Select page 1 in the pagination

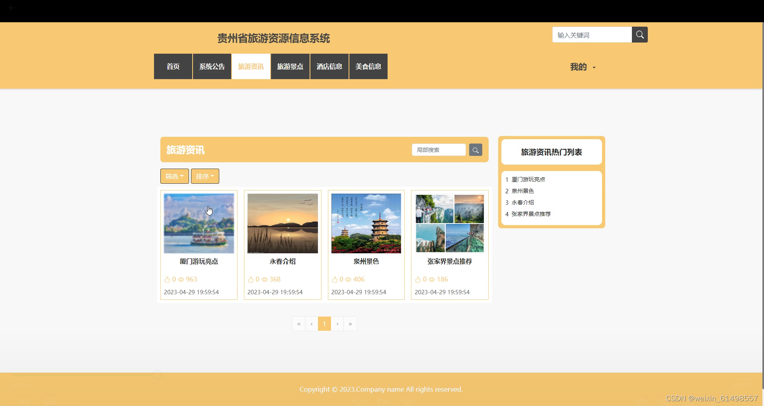324,324
